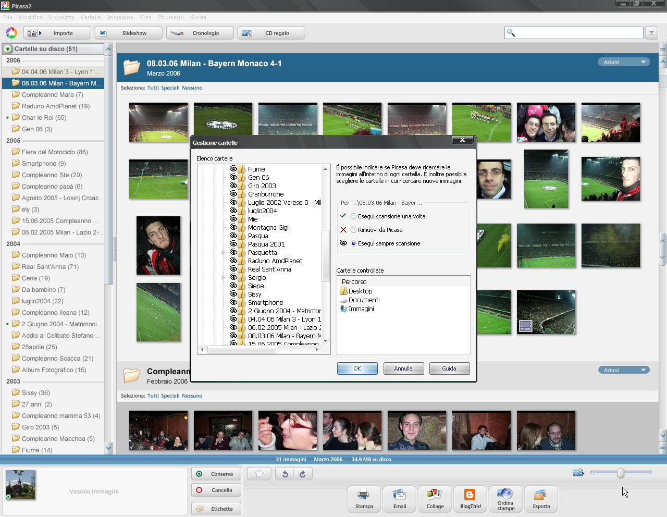Click the star favorite button

pos(259,474)
